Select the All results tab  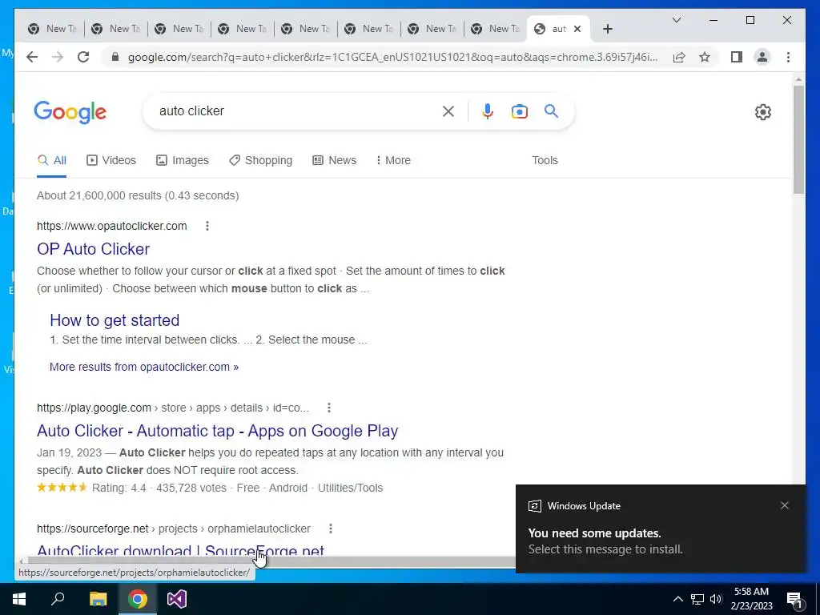52,160
